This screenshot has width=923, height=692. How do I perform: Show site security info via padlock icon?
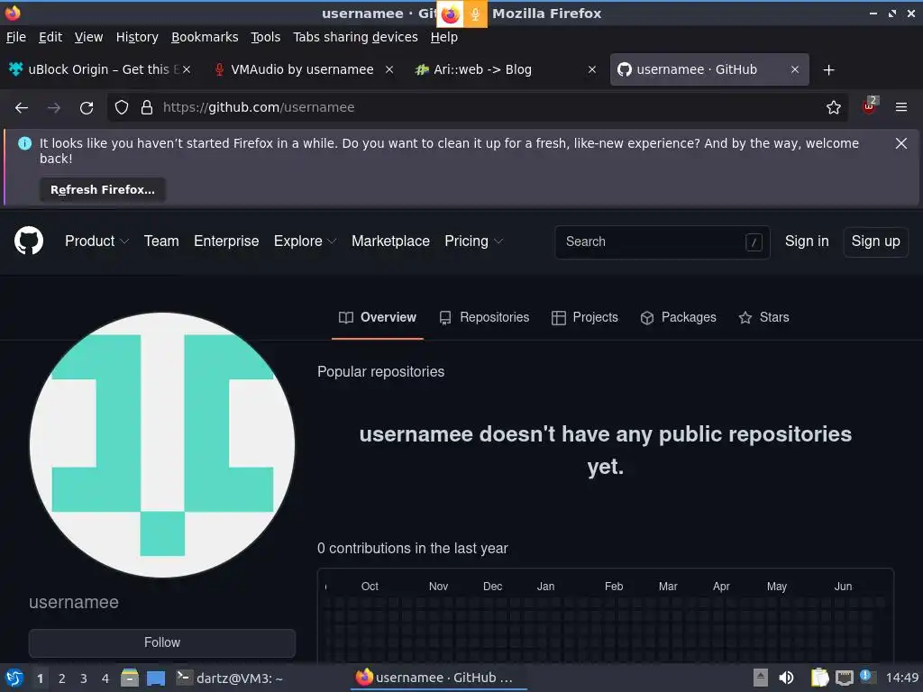147,108
